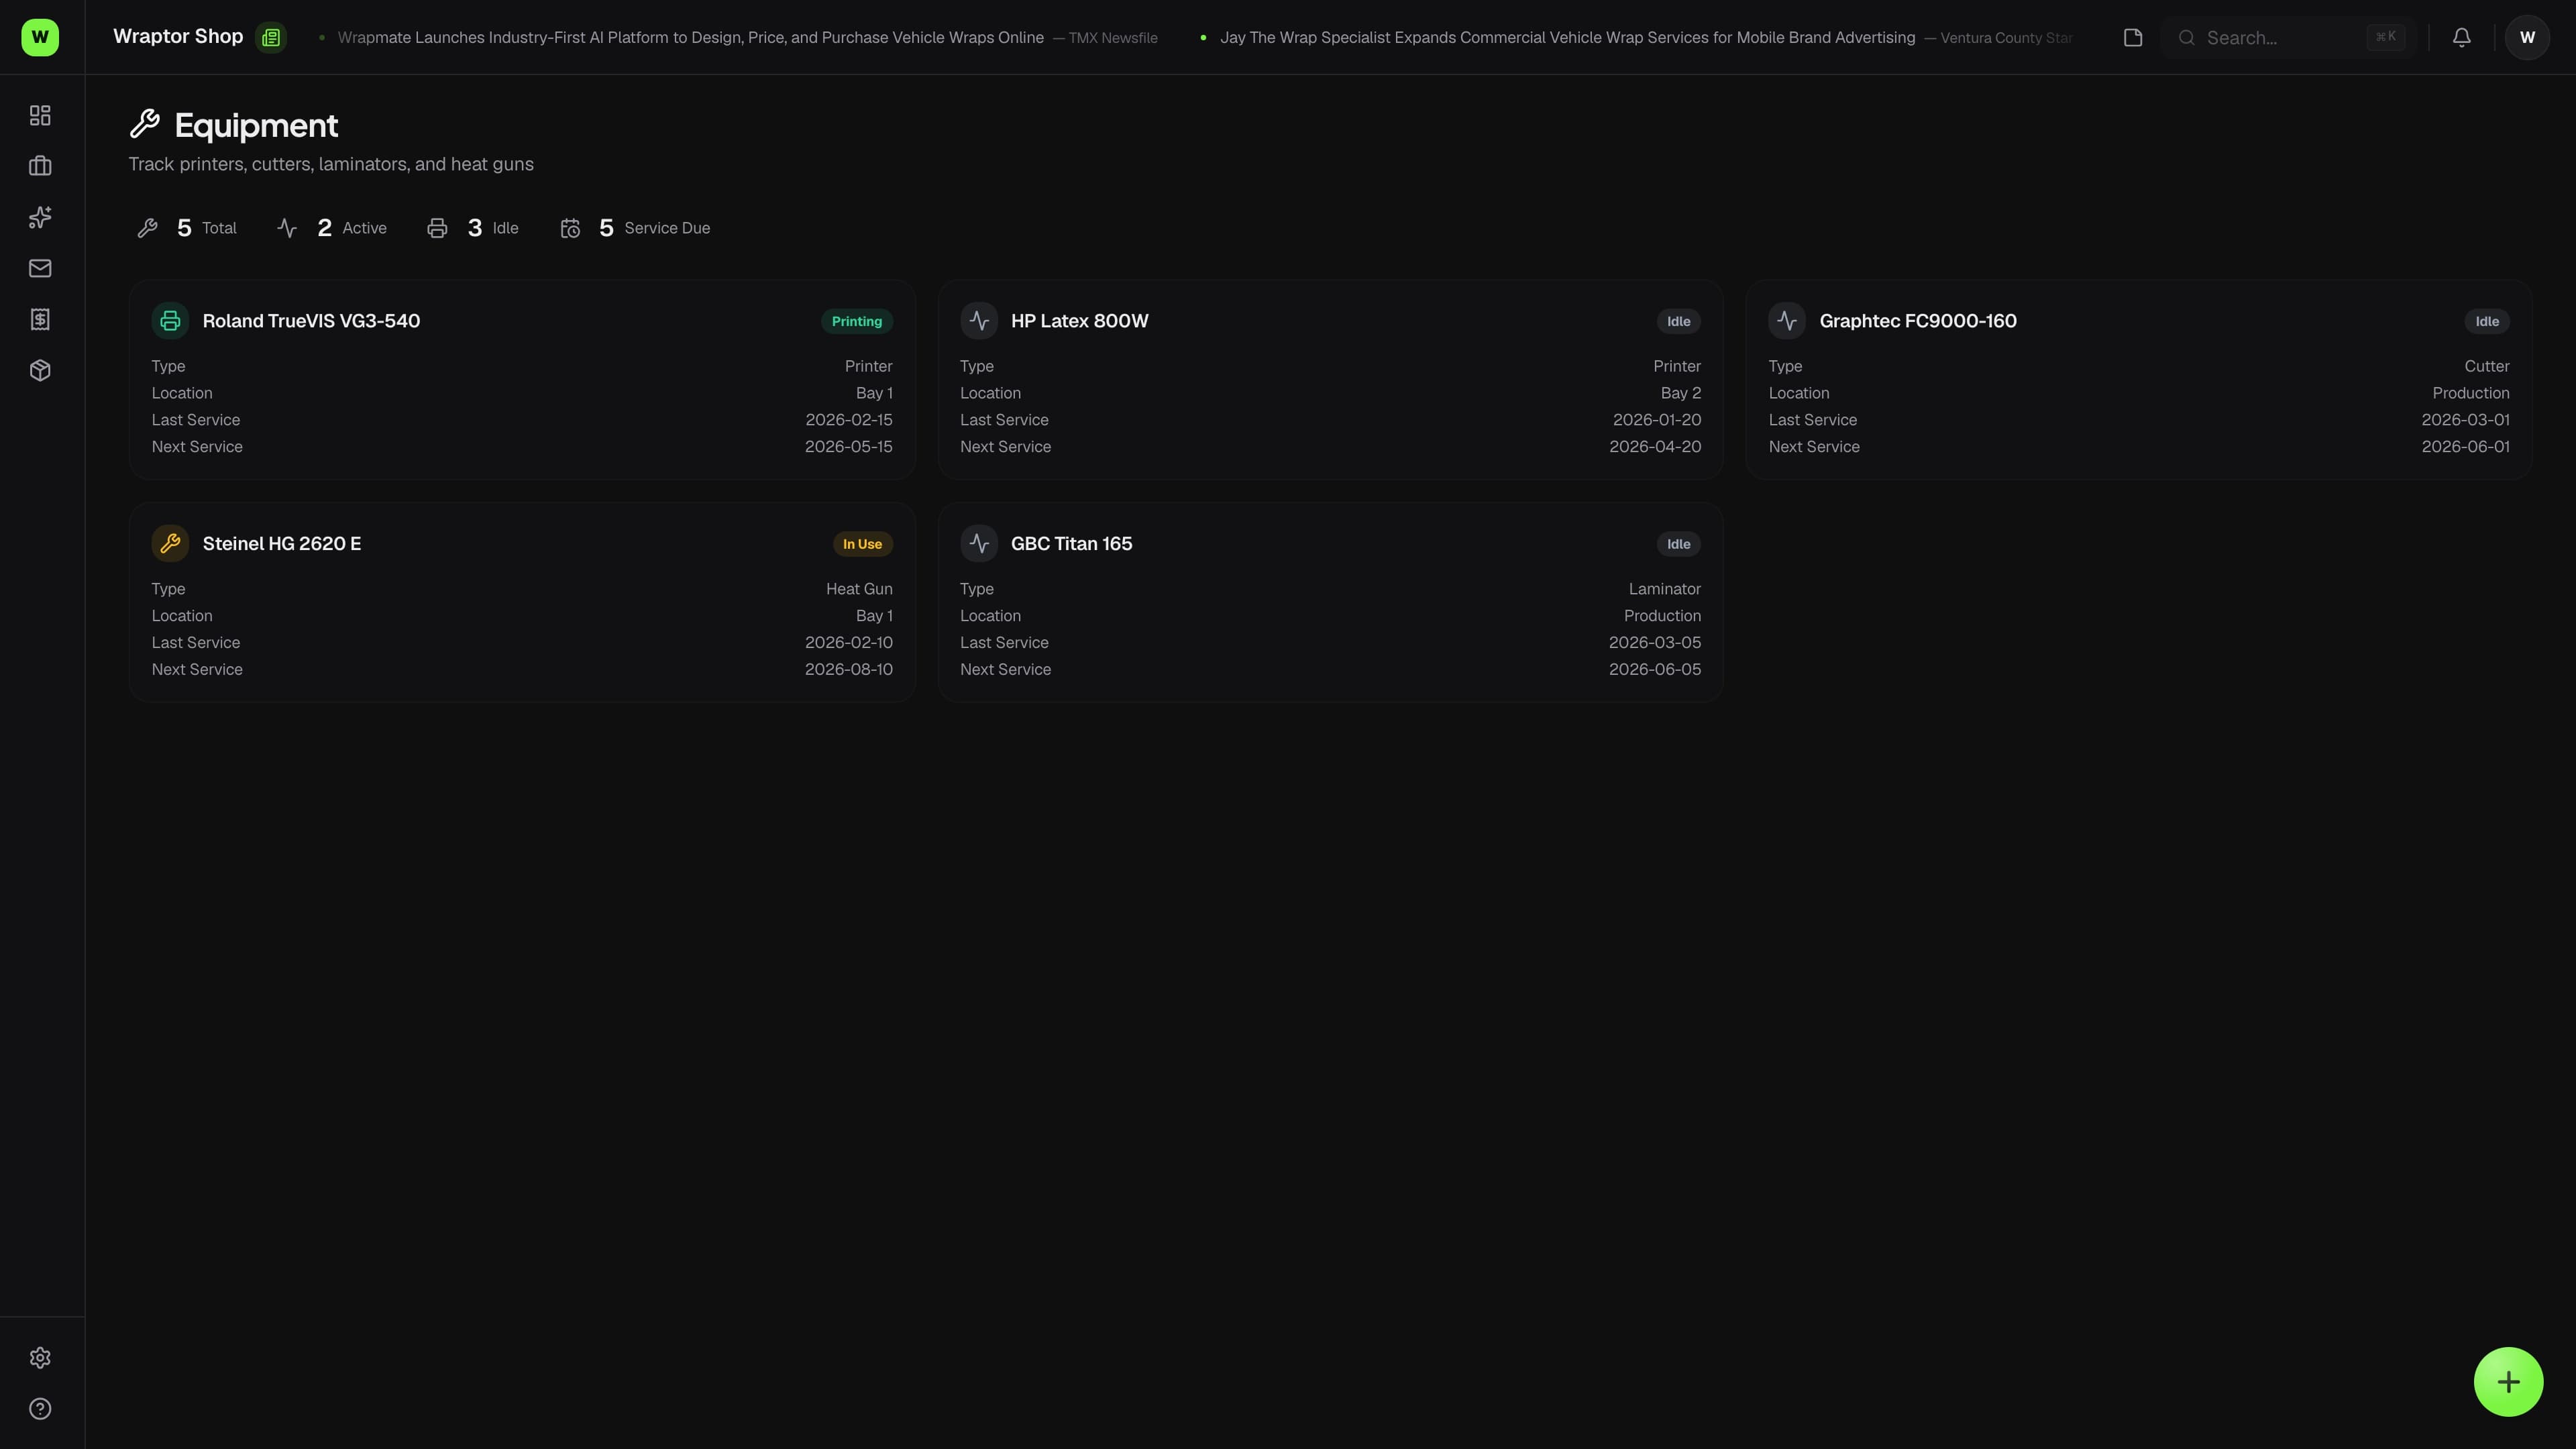
Task: Open the GBC Titan 165 card title
Action: pos(1071,543)
